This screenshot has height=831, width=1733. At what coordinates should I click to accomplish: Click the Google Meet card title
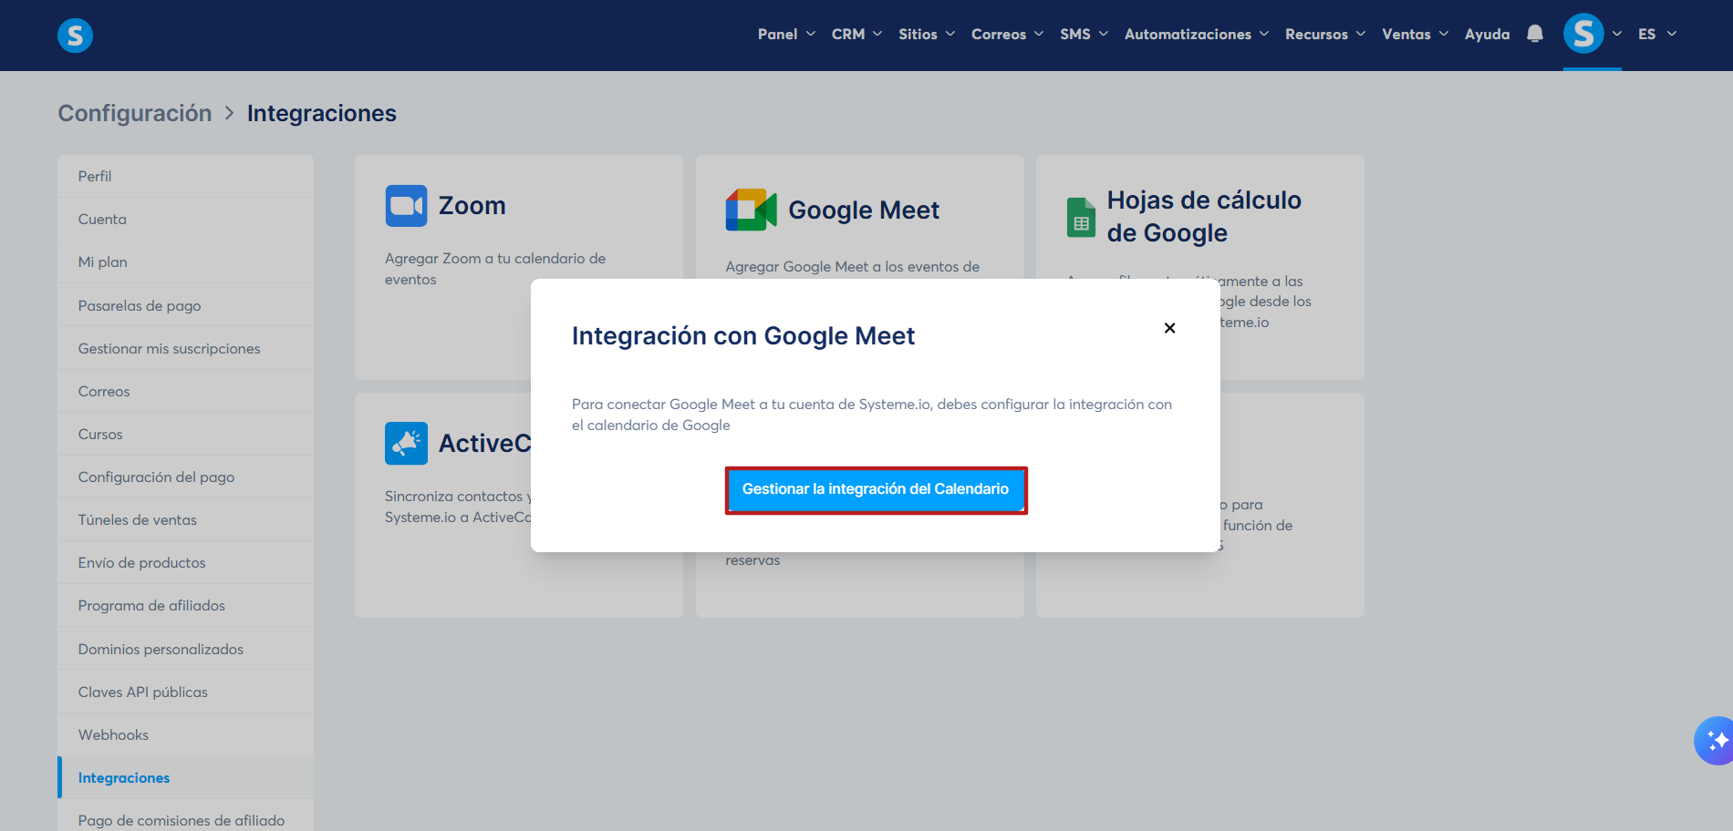(864, 210)
